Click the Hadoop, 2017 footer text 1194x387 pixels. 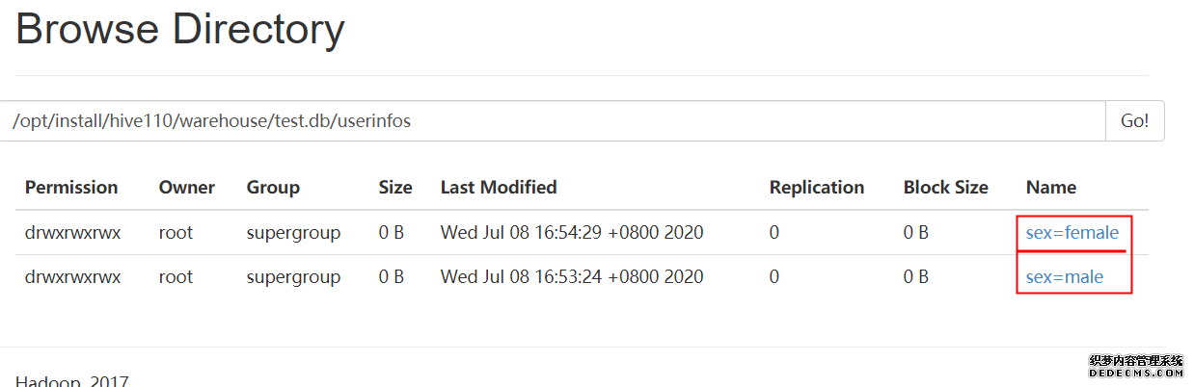72,381
